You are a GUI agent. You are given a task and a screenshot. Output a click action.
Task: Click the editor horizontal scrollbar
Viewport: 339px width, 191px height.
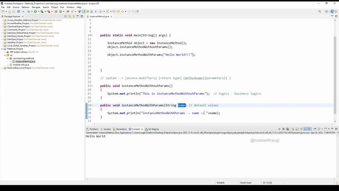pyautogui.click(x=213, y=124)
